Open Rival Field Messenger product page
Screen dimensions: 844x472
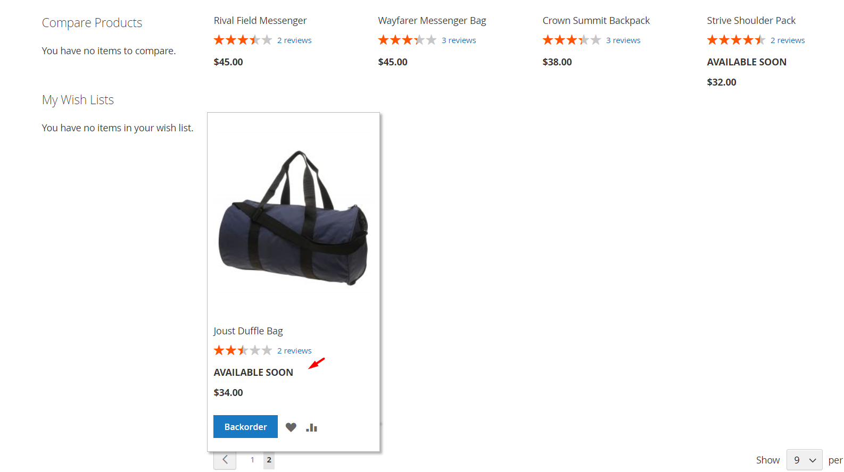[x=260, y=21]
